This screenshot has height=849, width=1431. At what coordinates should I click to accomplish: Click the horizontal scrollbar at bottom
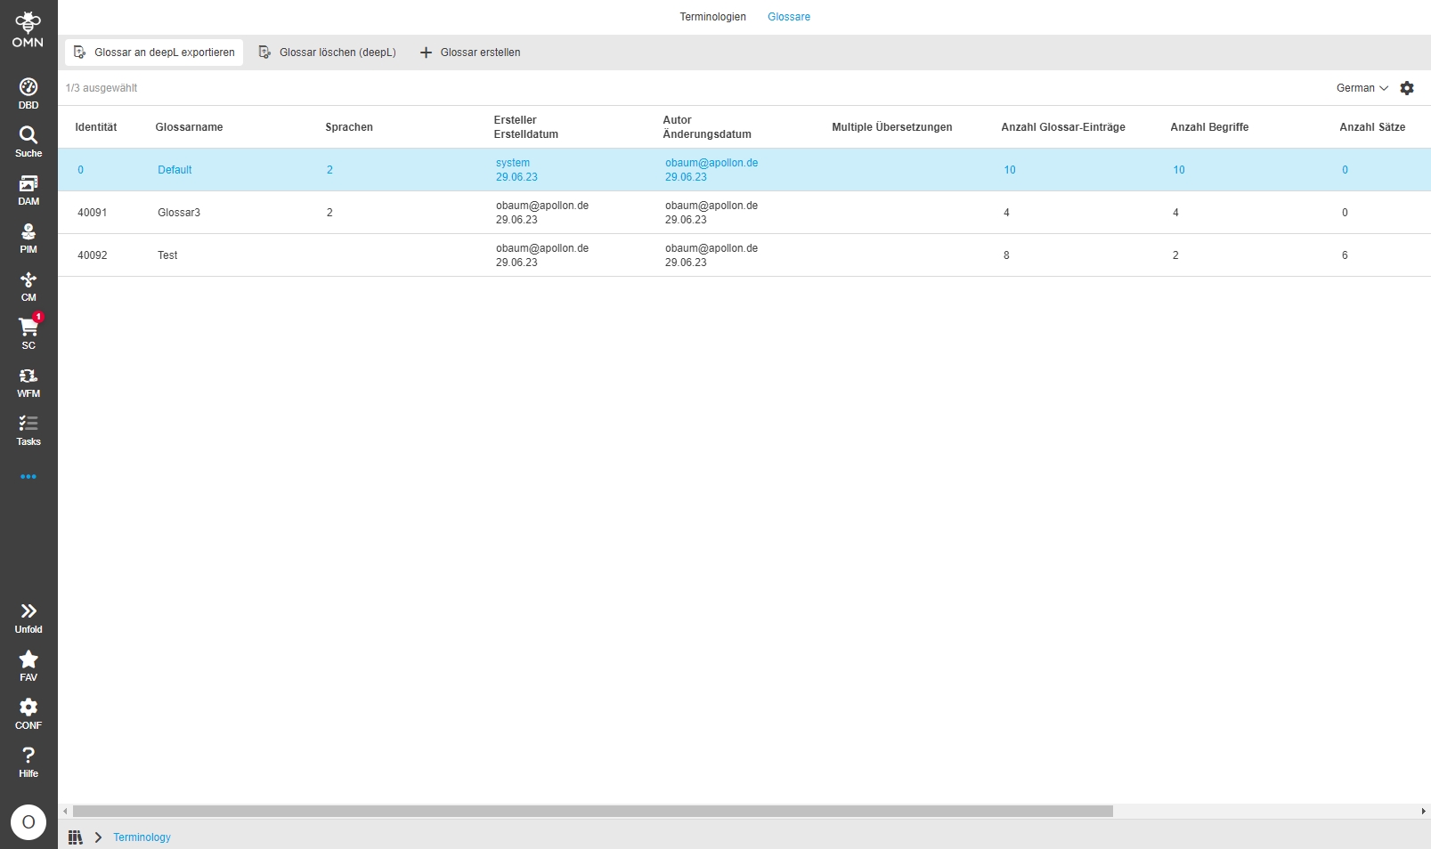click(x=592, y=812)
